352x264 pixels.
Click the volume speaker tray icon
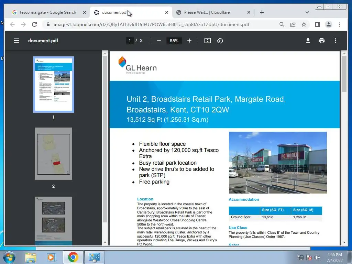(x=317, y=257)
